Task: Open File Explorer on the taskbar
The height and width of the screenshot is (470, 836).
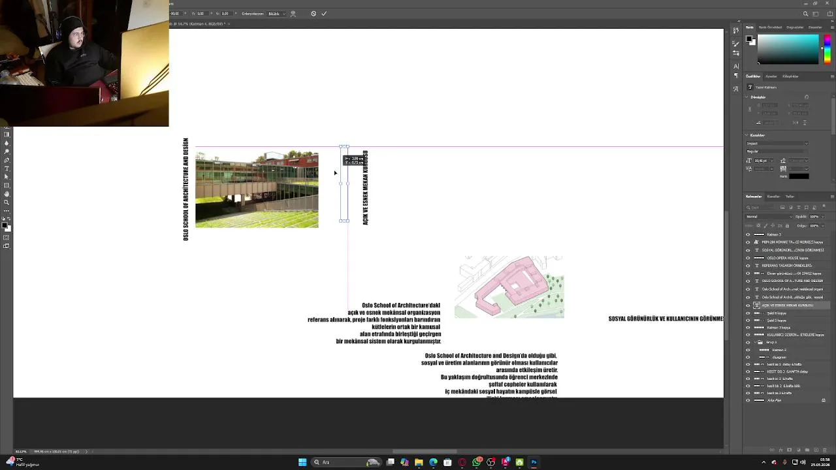Action: tap(419, 462)
